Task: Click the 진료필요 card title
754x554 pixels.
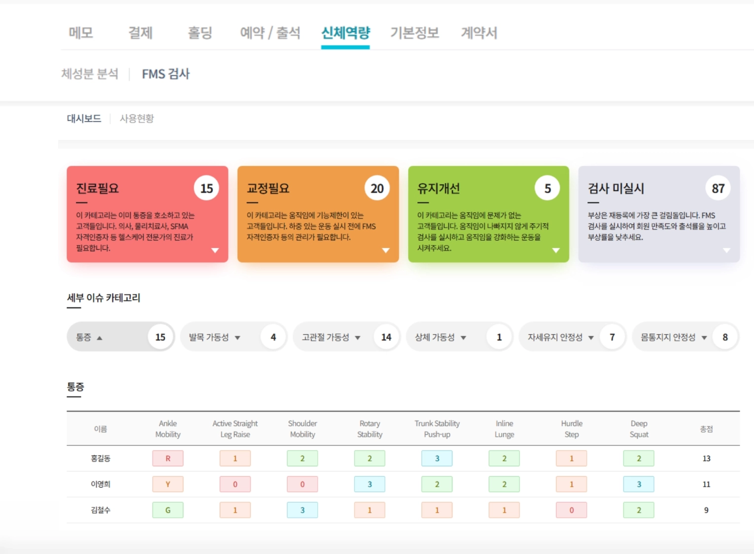Action: point(98,188)
